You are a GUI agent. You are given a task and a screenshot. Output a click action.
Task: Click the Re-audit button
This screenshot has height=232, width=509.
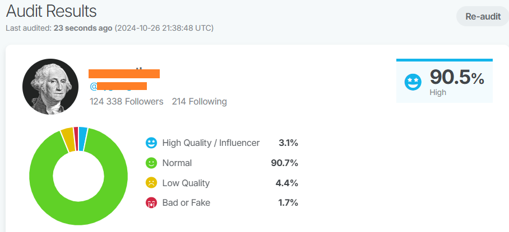point(483,17)
